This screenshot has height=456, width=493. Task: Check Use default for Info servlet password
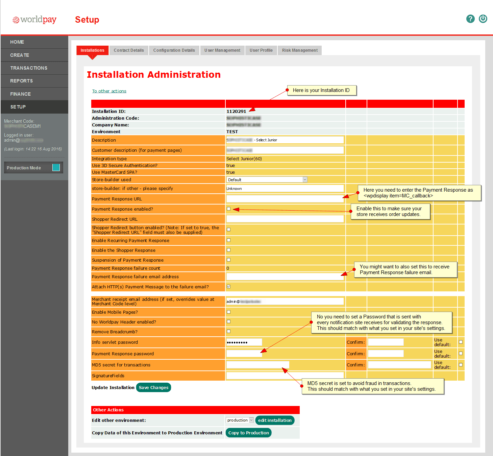tap(461, 342)
